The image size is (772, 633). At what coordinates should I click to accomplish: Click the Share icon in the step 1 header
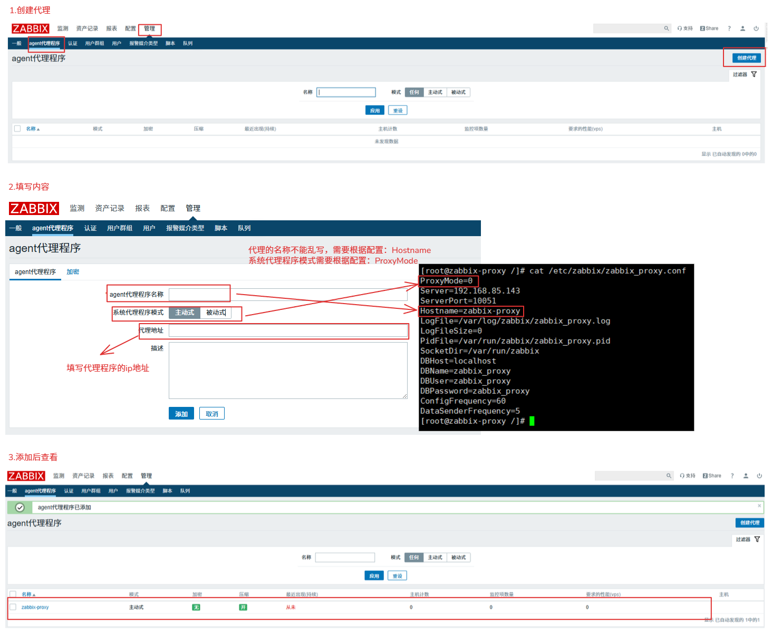[709, 28]
